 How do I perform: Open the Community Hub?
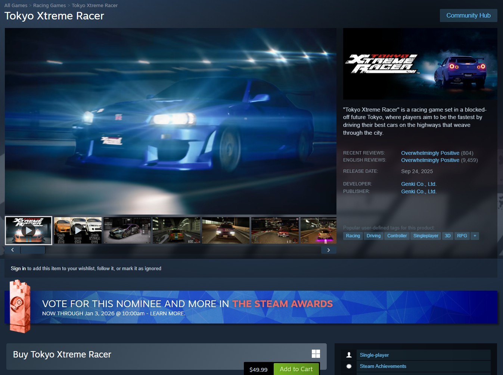pyautogui.click(x=469, y=15)
